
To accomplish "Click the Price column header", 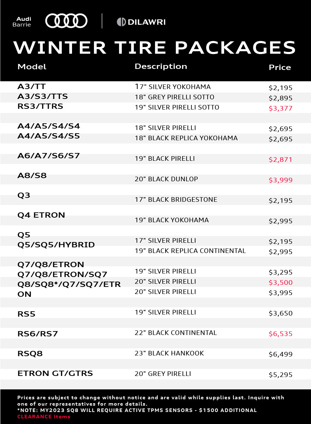I will [280, 67].
